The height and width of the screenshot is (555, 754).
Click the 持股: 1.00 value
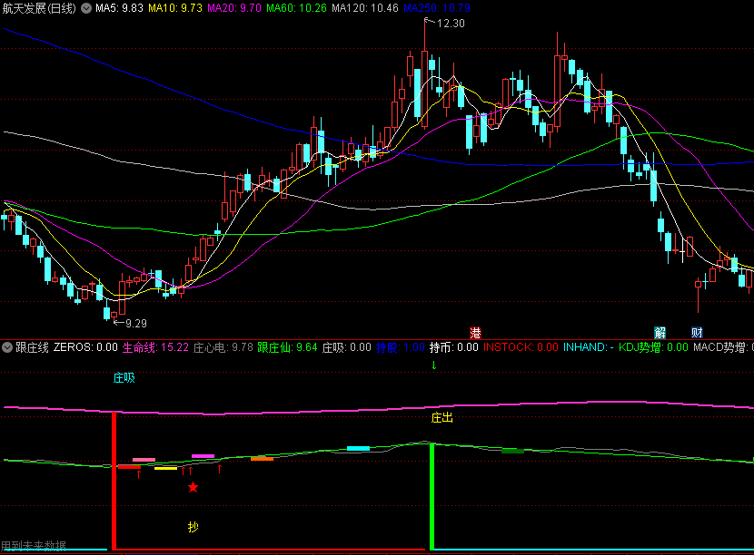click(400, 347)
